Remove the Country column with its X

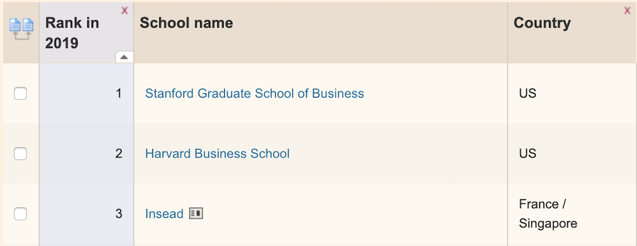click(627, 11)
